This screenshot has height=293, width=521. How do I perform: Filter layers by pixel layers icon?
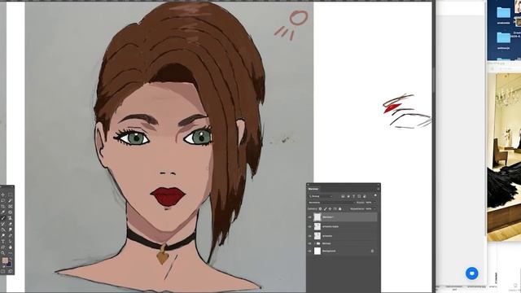pos(343,196)
